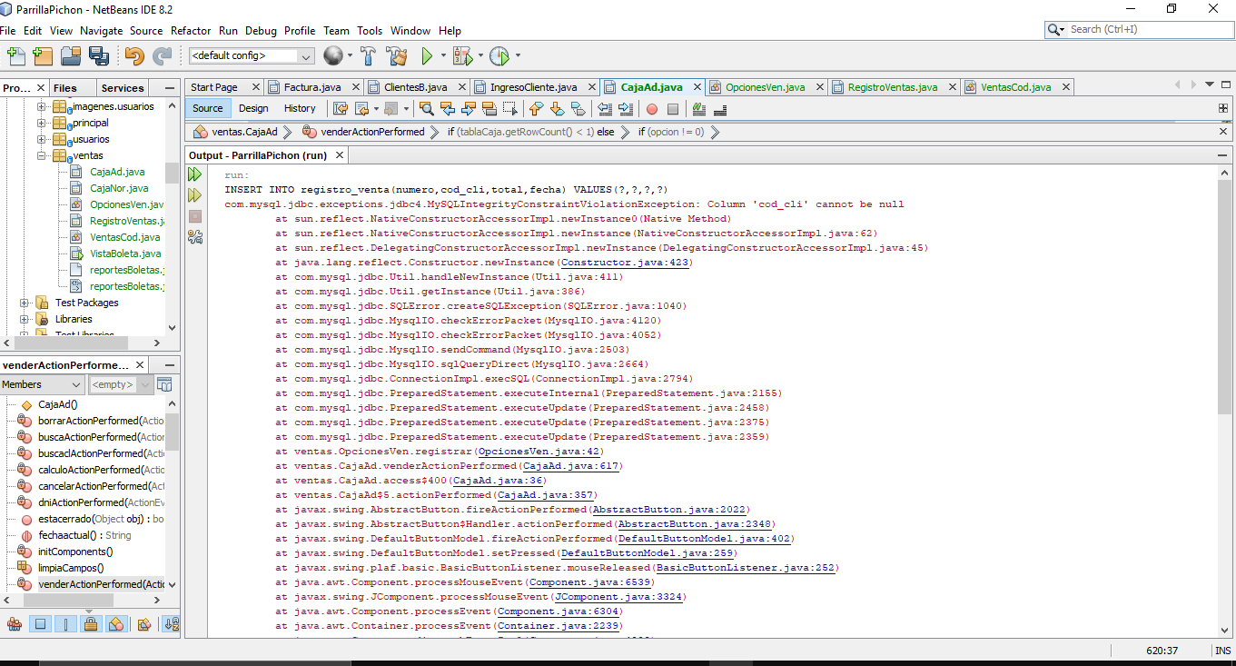Image resolution: width=1236 pixels, height=666 pixels.
Task: Toggle Fully Qualified Names filter in Navigator
Action: click(143, 624)
